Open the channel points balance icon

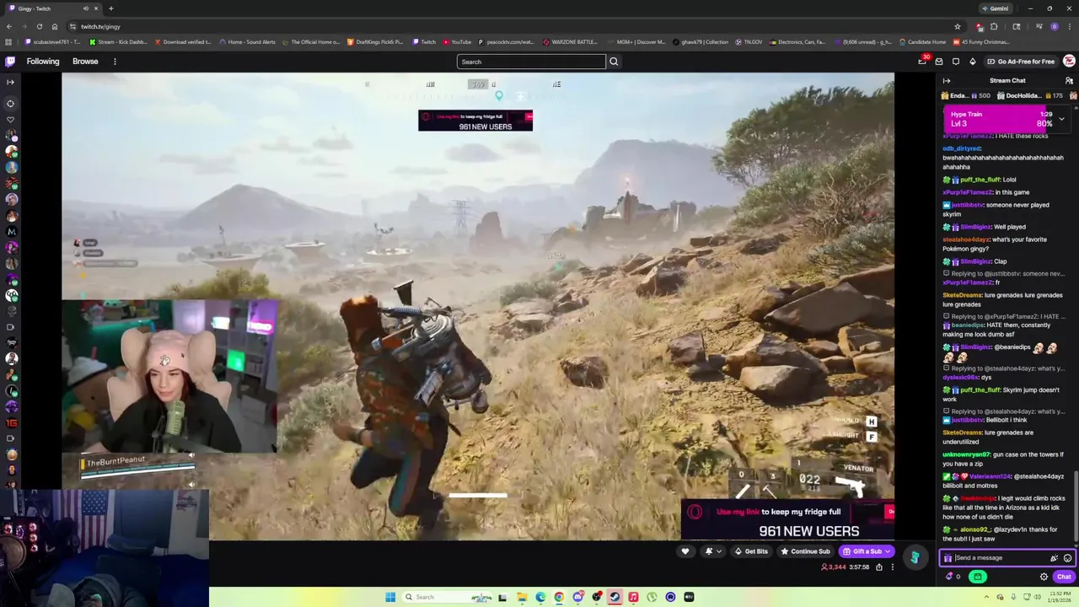(x=953, y=577)
